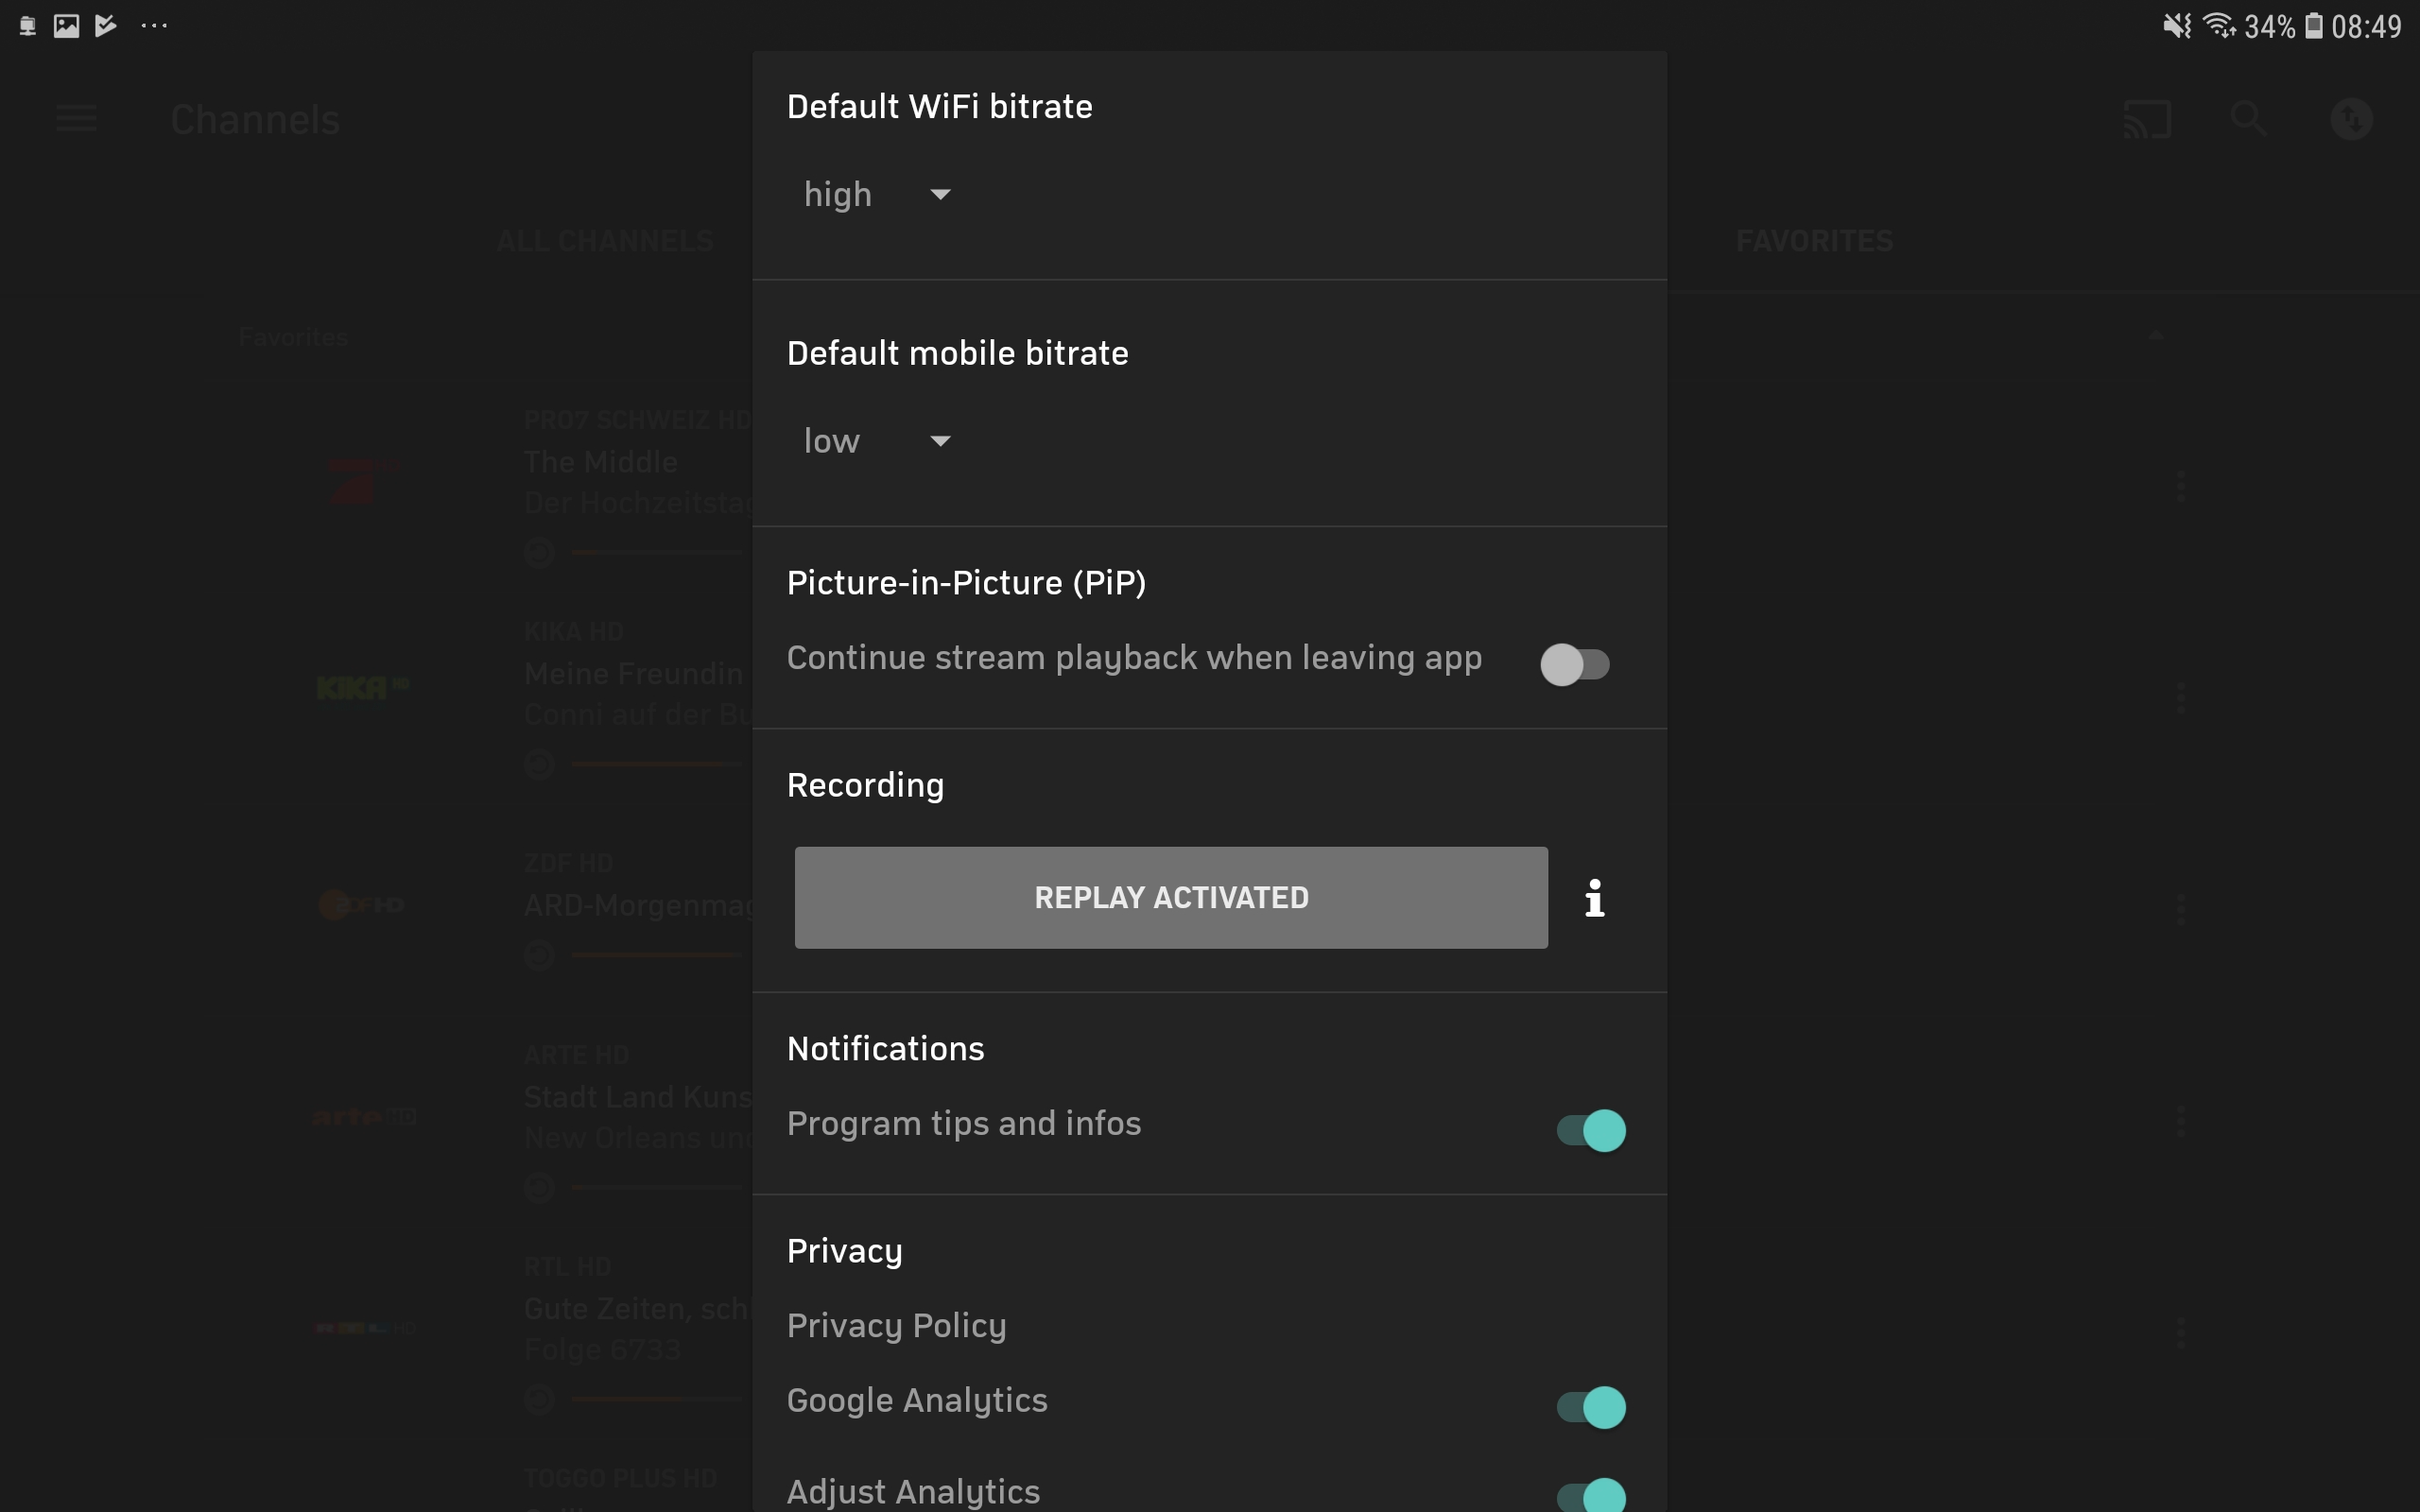This screenshot has width=2420, height=1512.
Task: Expand more notifications ellipsis icon
Action: tap(154, 26)
